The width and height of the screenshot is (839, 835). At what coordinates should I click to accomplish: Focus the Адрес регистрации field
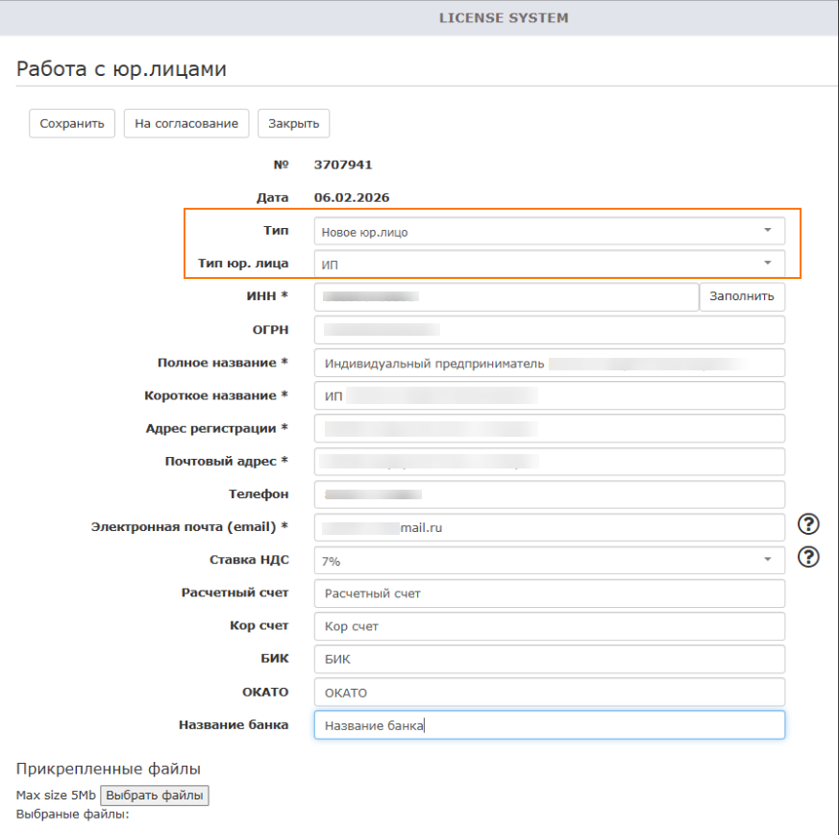coord(549,428)
